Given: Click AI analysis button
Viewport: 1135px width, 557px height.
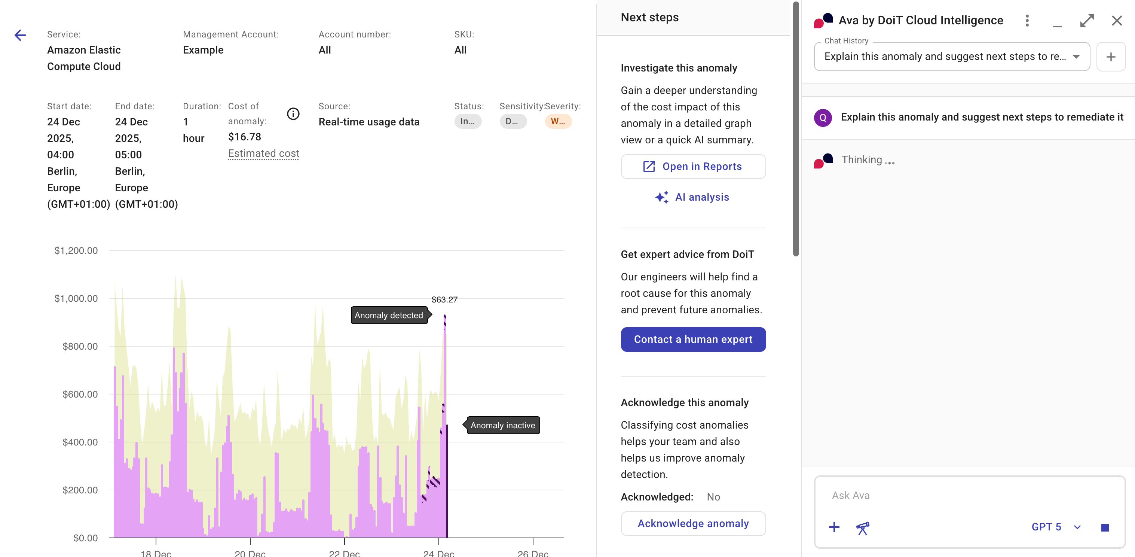Looking at the screenshot, I should 692,197.
